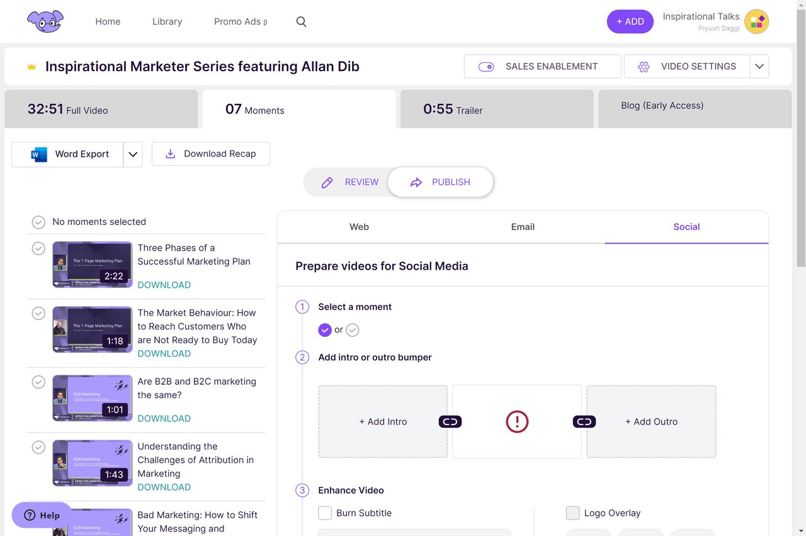Click the red warning exclamation icon
806x536 pixels.
point(517,422)
